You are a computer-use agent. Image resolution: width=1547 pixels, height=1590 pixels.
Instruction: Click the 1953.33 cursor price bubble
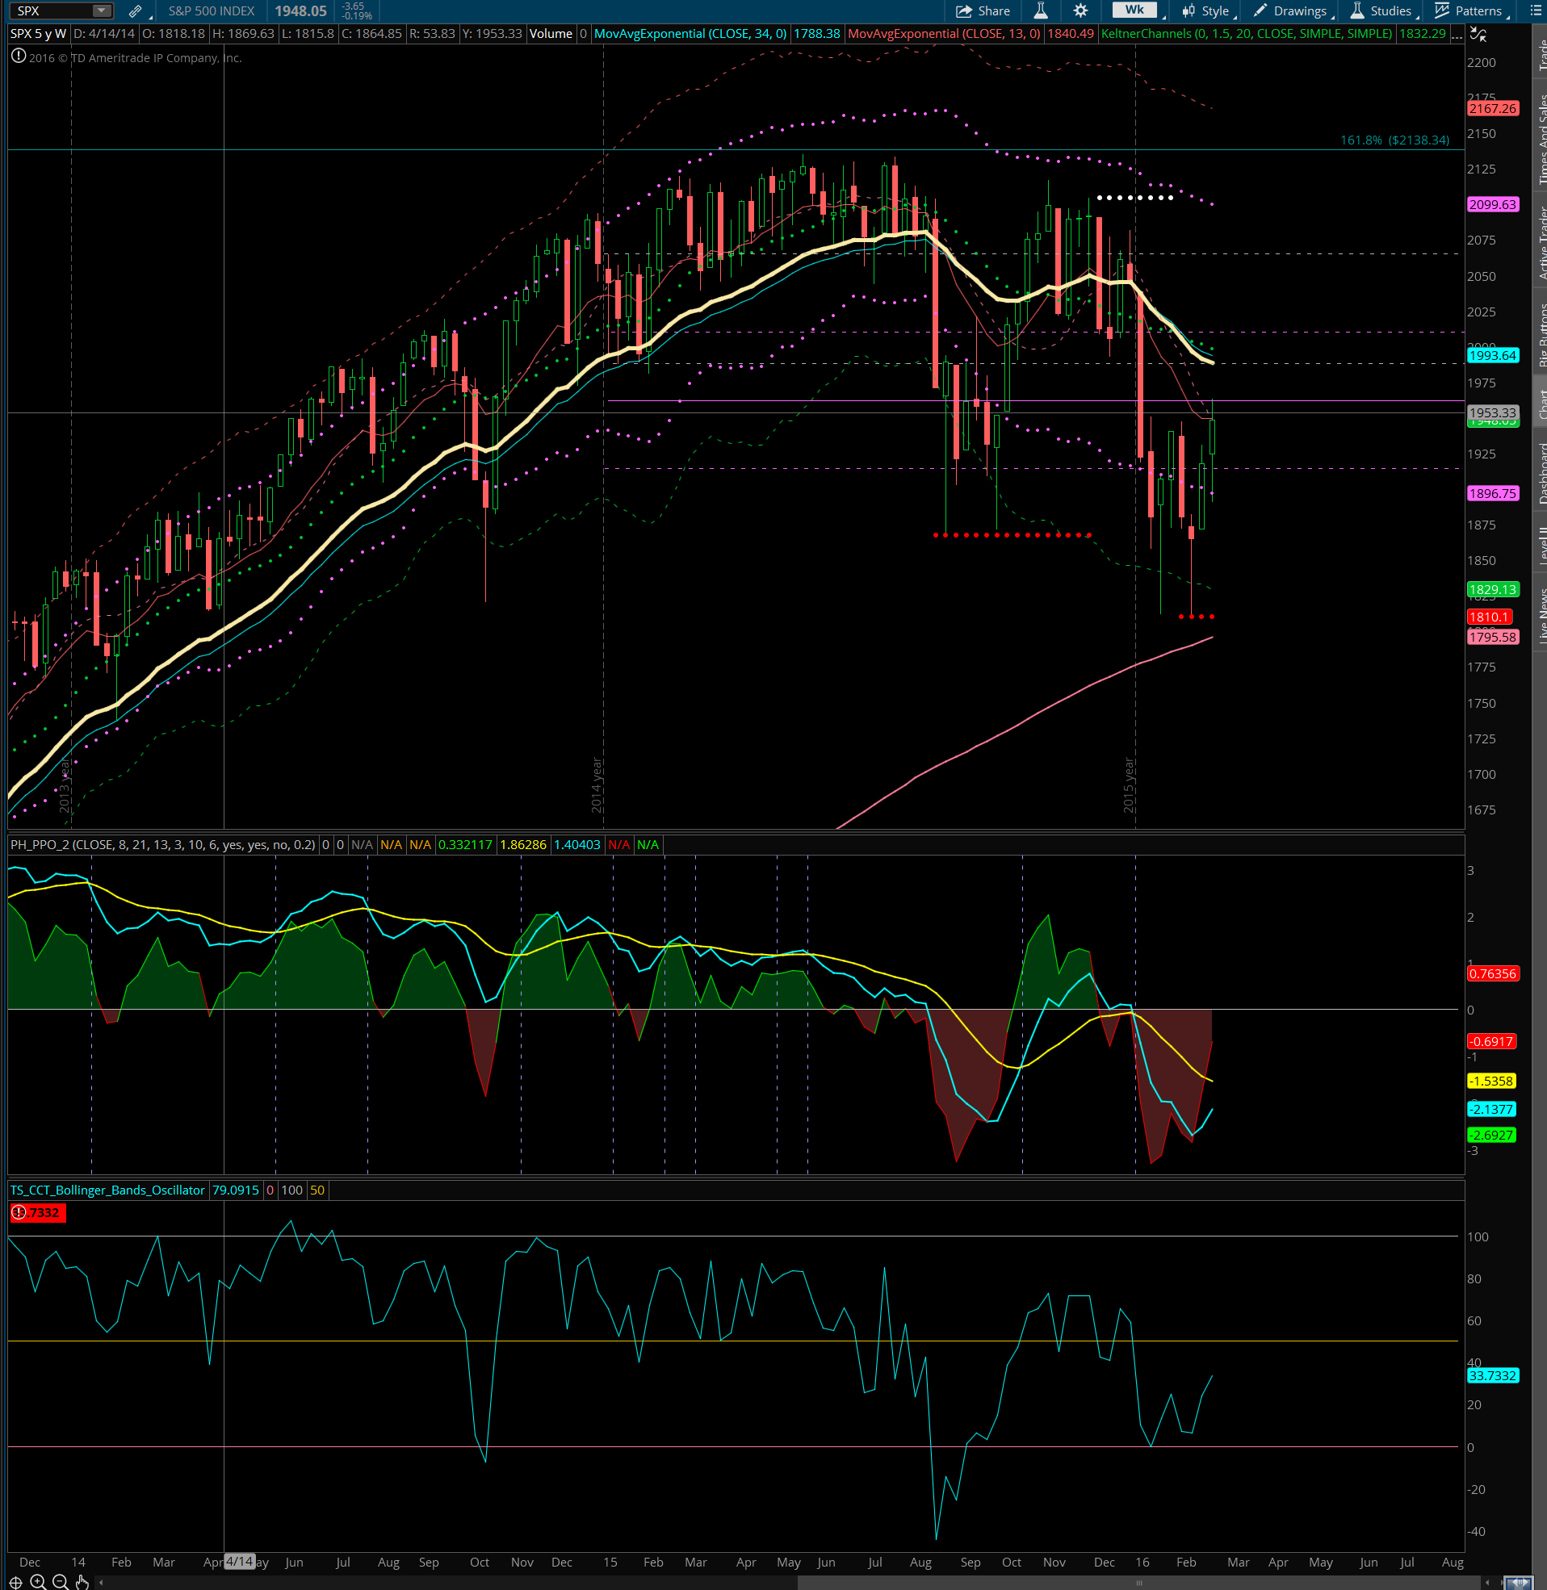(x=1493, y=412)
